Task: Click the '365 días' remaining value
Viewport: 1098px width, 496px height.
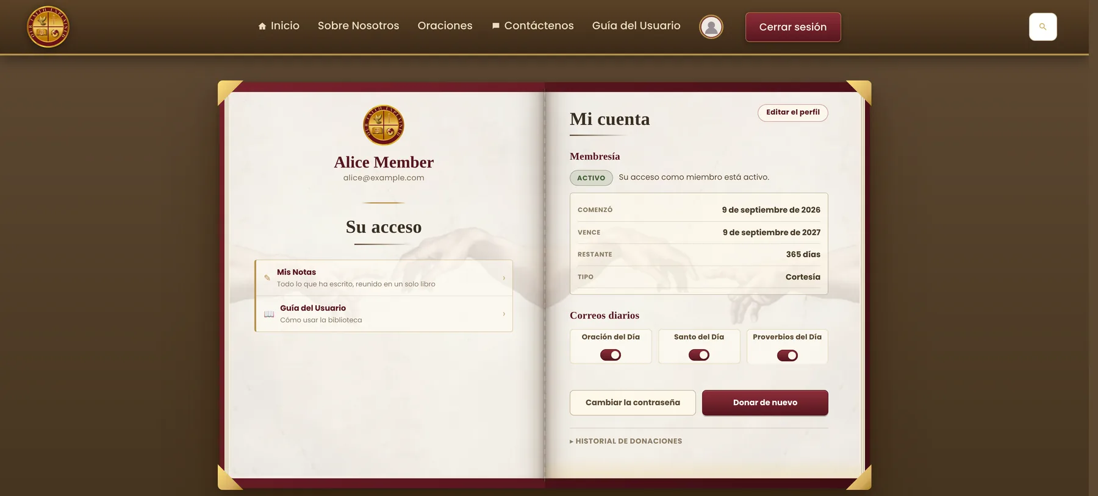Action: pos(803,254)
